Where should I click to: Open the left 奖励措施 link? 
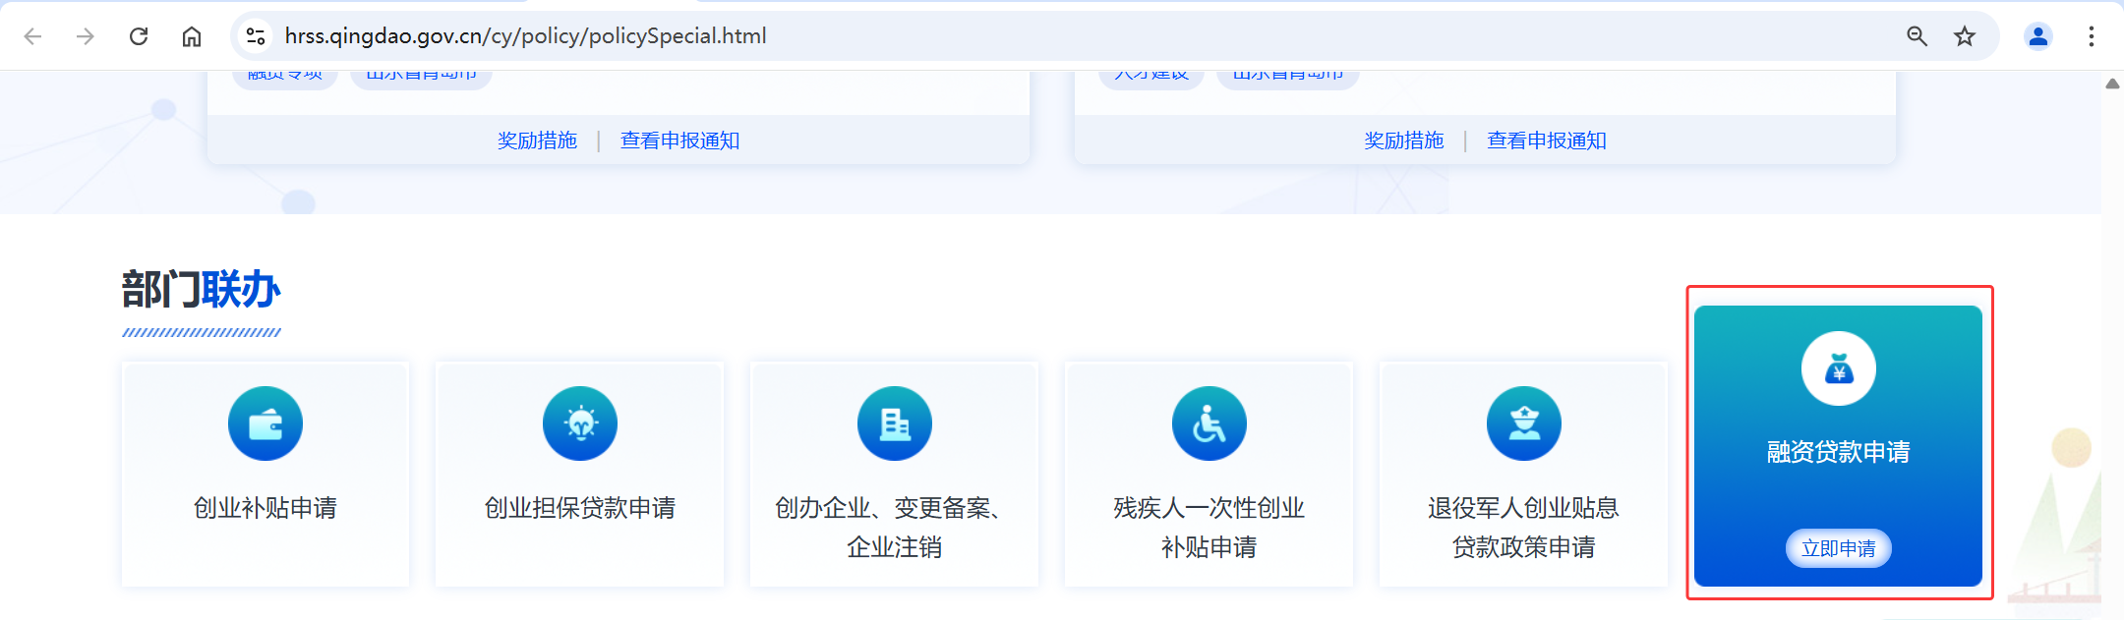tap(537, 141)
